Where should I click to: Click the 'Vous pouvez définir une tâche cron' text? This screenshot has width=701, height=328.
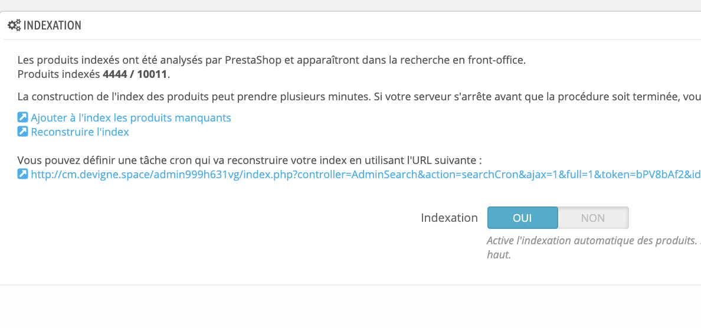[250, 160]
